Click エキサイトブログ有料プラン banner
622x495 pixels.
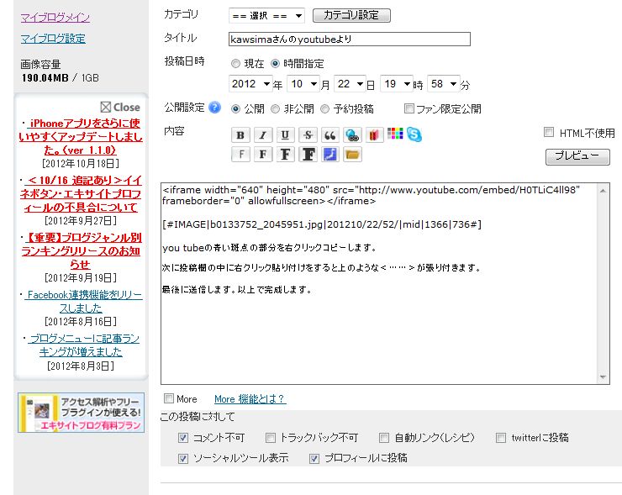coord(82,413)
